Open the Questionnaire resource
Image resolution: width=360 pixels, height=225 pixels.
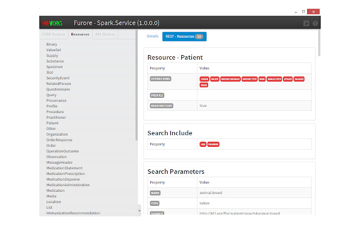tap(58, 89)
